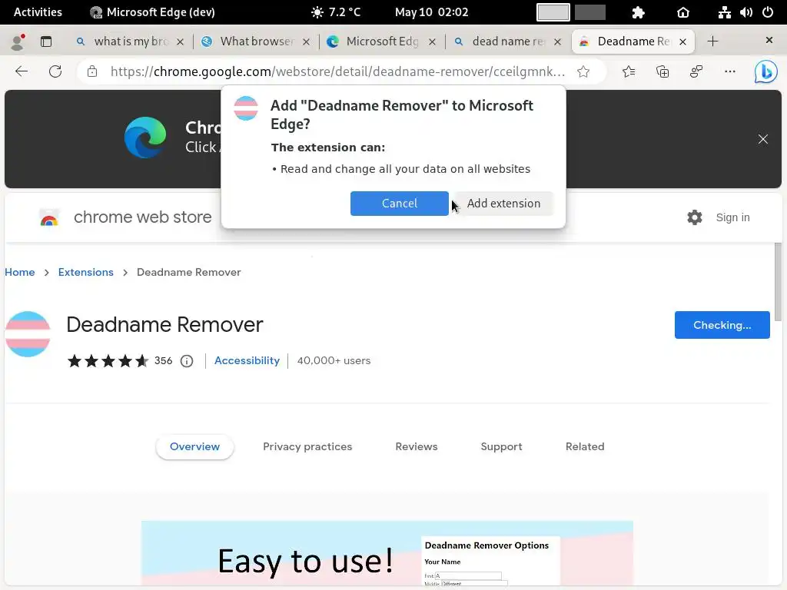Reload the page with refresh icon

[x=55, y=71]
